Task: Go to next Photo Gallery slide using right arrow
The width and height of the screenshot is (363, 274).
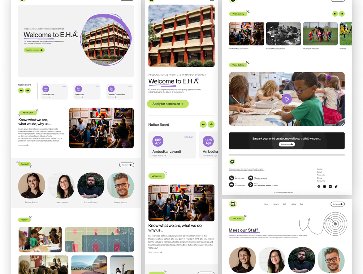Action: click(x=342, y=14)
